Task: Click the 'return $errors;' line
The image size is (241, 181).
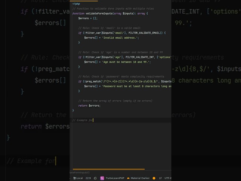Action: point(89,106)
